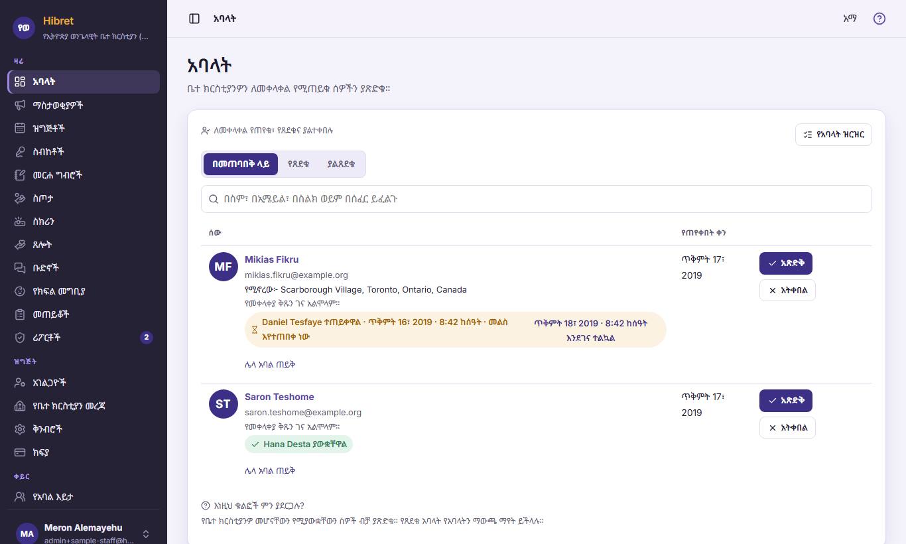Approve Mikias Fikru with አጽድቅ button
Viewport: 906px width, 544px height.
[x=786, y=263]
